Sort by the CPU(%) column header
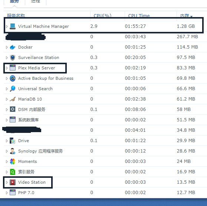This screenshot has width=207, height=206. [x=108, y=15]
